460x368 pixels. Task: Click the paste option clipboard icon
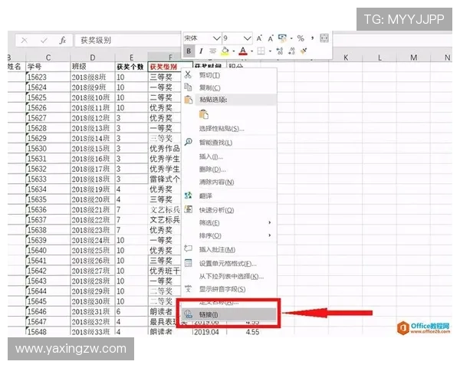pyautogui.click(x=204, y=114)
